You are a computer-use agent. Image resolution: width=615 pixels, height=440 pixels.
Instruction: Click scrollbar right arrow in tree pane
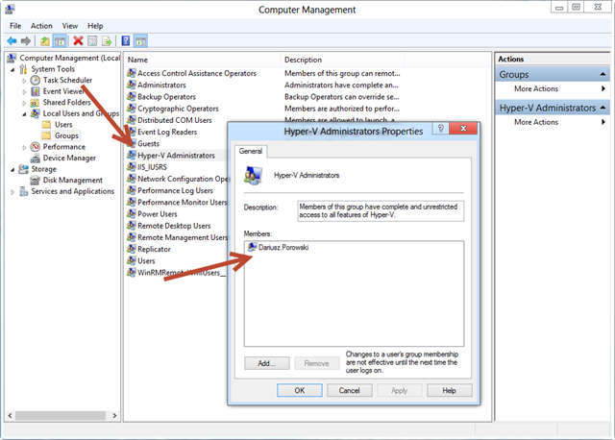pos(114,415)
